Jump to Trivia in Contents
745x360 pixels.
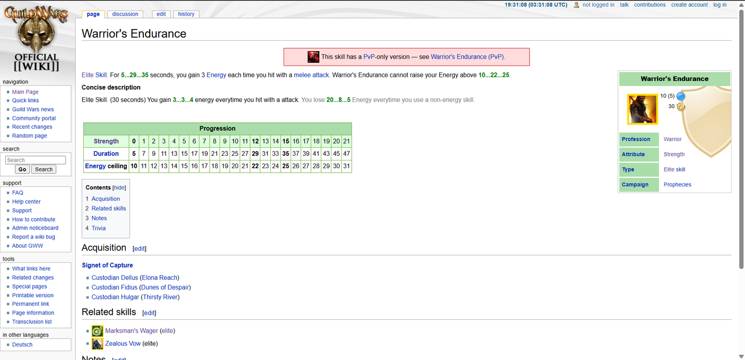[x=99, y=228]
